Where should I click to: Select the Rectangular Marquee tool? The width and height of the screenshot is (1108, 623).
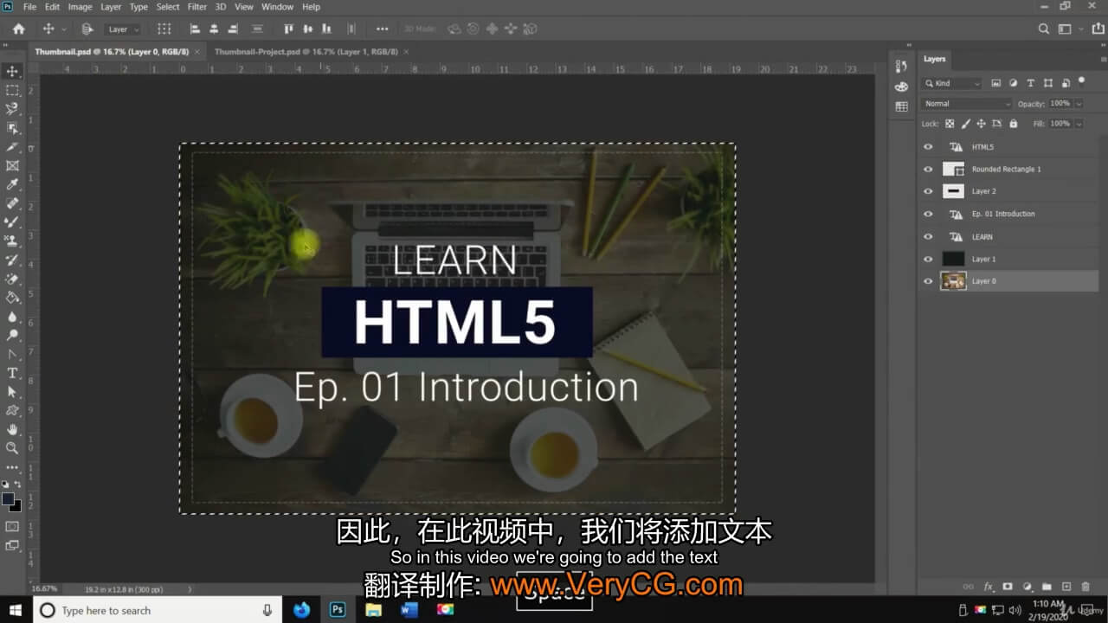point(12,90)
